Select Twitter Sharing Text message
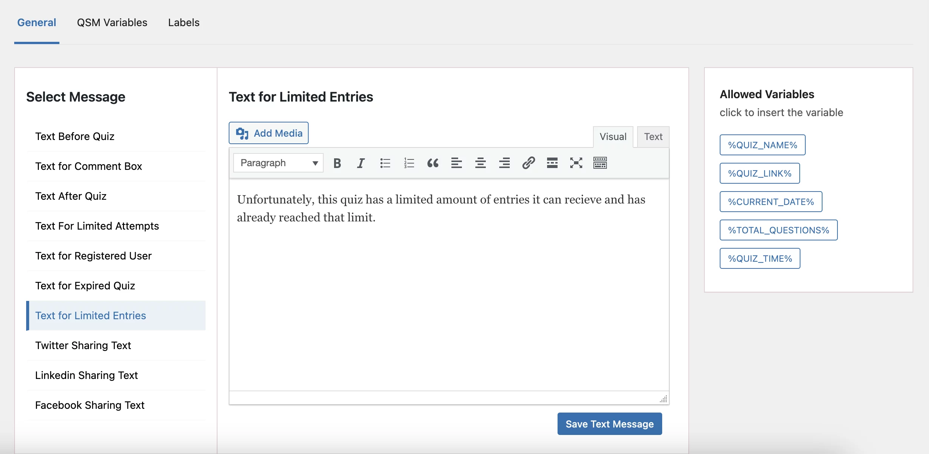 click(x=116, y=345)
